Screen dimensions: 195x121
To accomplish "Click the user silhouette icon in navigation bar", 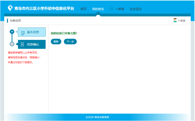I will (x=112, y=9).
